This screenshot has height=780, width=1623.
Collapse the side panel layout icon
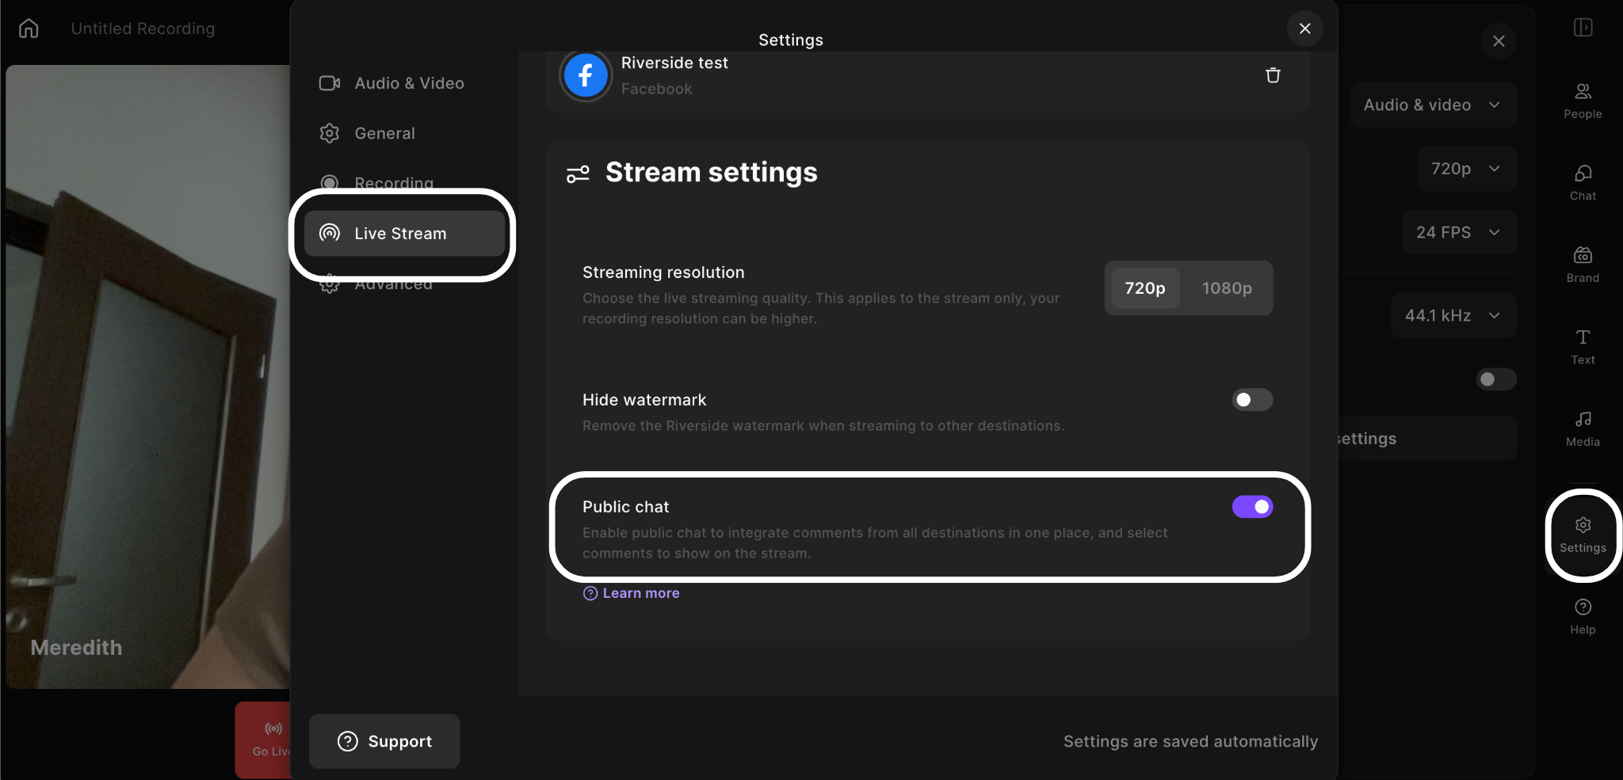pyautogui.click(x=1583, y=28)
